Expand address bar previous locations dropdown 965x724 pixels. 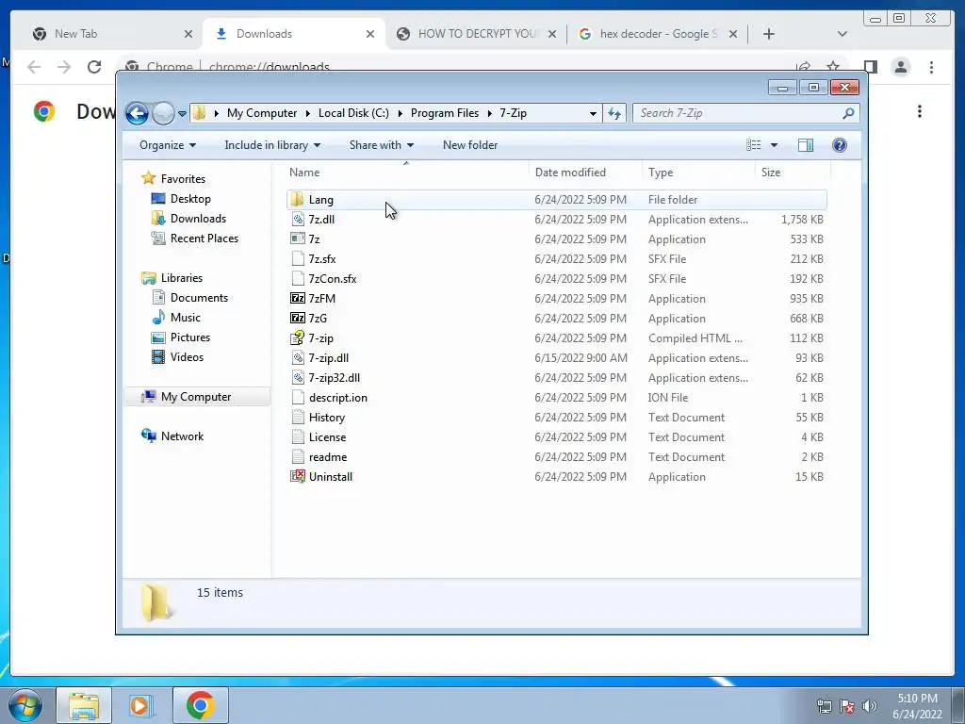tap(593, 113)
